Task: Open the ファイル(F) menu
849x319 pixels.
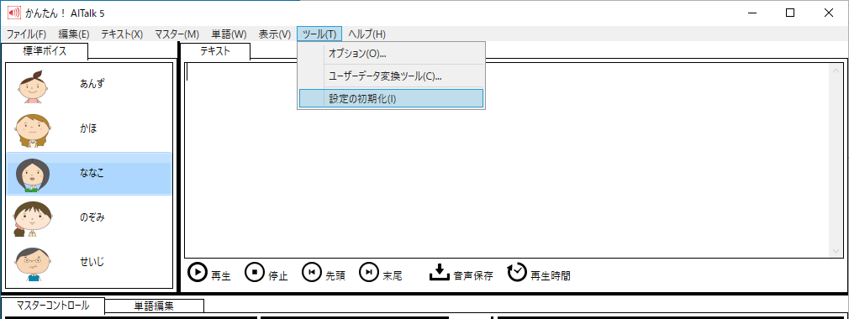Action: tap(27, 34)
